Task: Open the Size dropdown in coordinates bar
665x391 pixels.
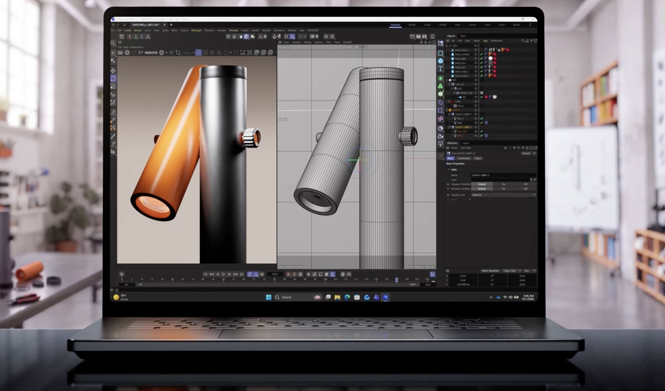Action: click(529, 271)
